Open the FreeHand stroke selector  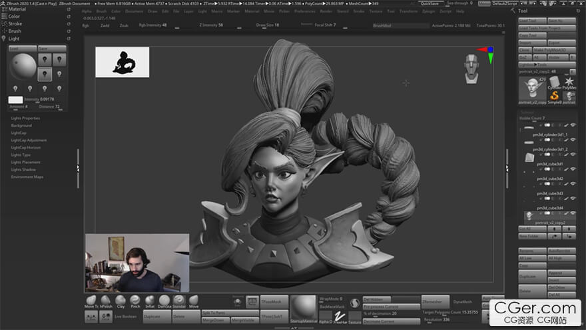pos(340,317)
